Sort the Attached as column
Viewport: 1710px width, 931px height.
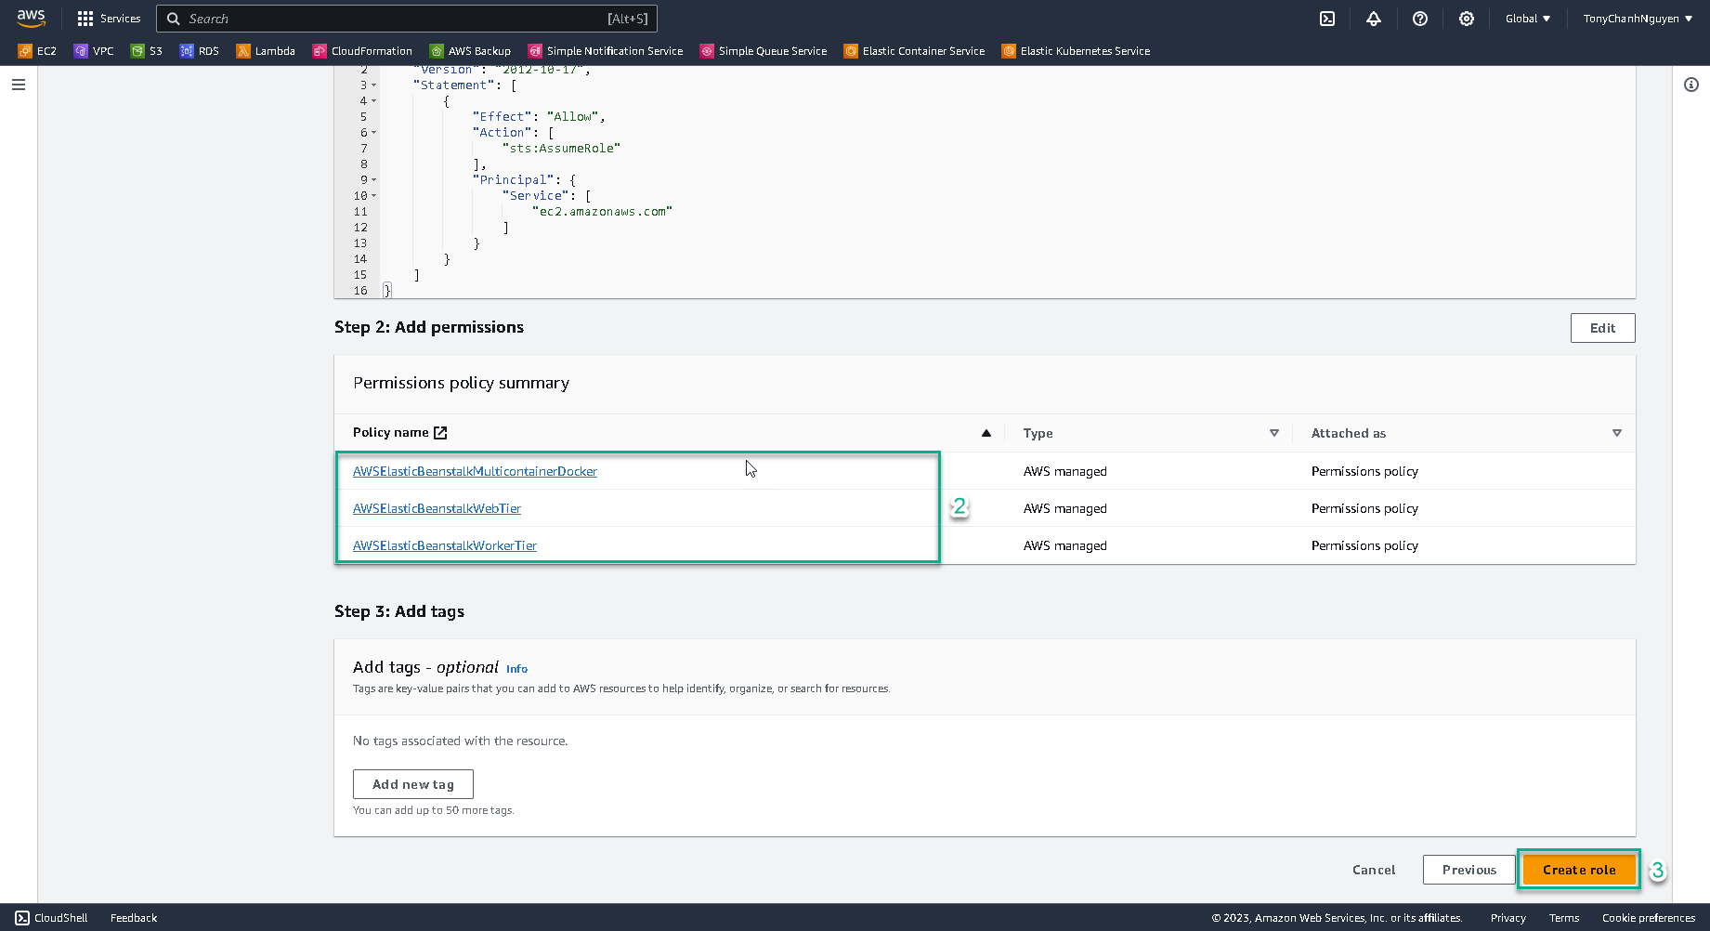[x=1617, y=433]
